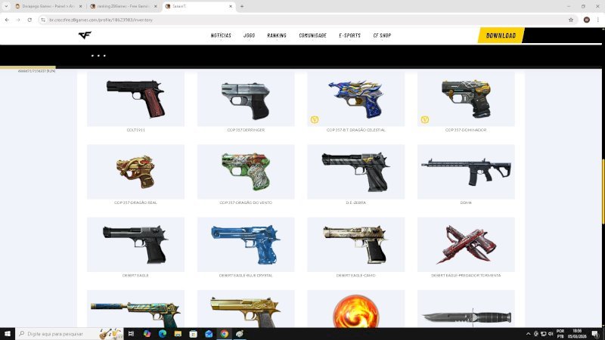Select the Desert Eagle-Camo thumbnail
Image resolution: width=605 pixels, height=340 pixels.
(x=355, y=244)
